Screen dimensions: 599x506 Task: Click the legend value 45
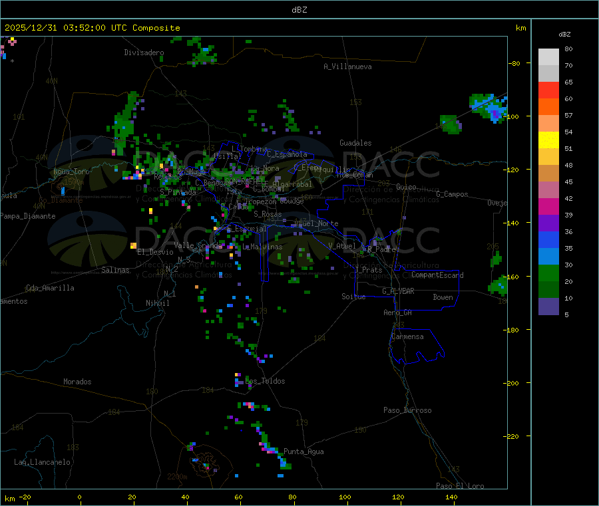(x=568, y=182)
